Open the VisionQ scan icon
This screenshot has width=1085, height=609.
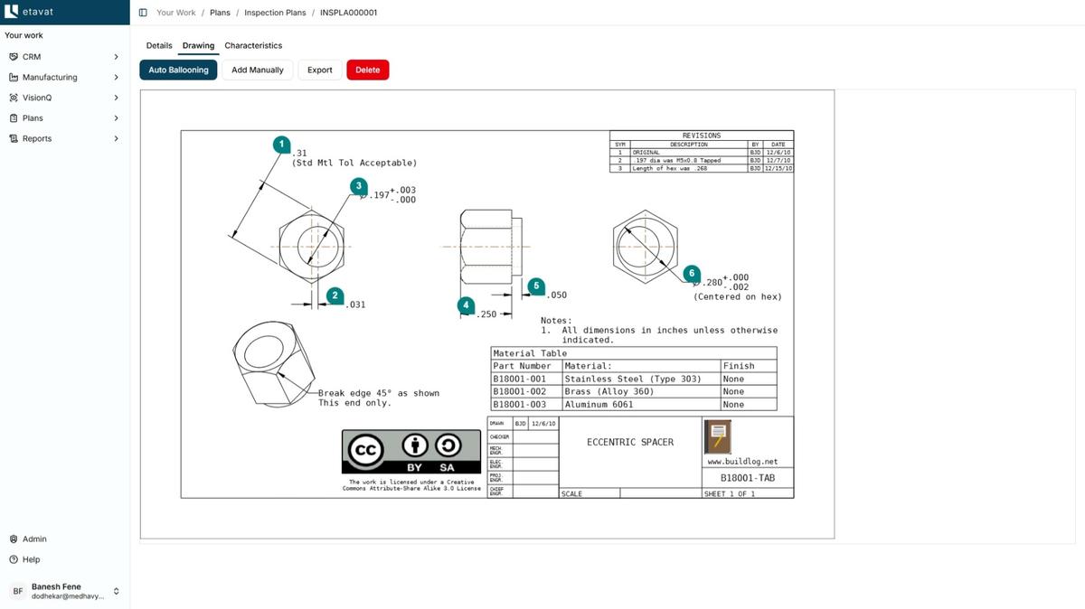(13, 98)
